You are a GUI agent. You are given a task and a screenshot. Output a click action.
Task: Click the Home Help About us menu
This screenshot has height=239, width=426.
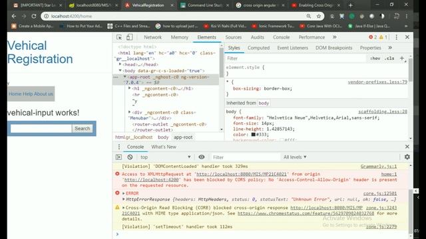click(31, 94)
